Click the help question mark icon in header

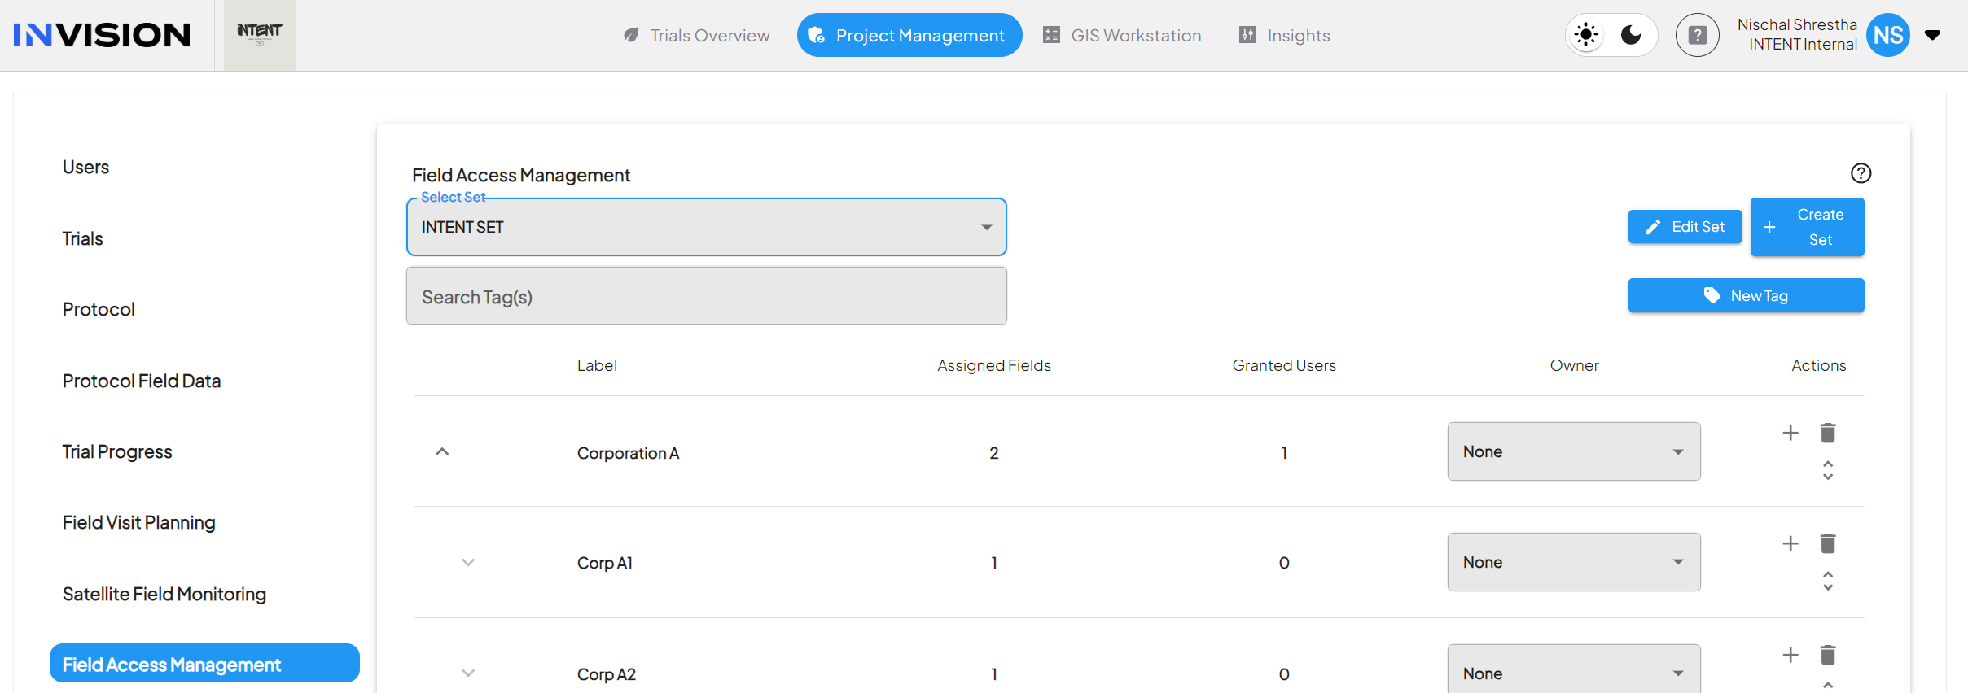(x=1697, y=35)
